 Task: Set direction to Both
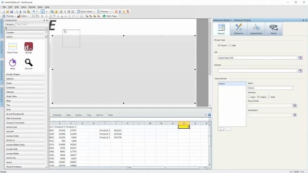(x=269, y=97)
